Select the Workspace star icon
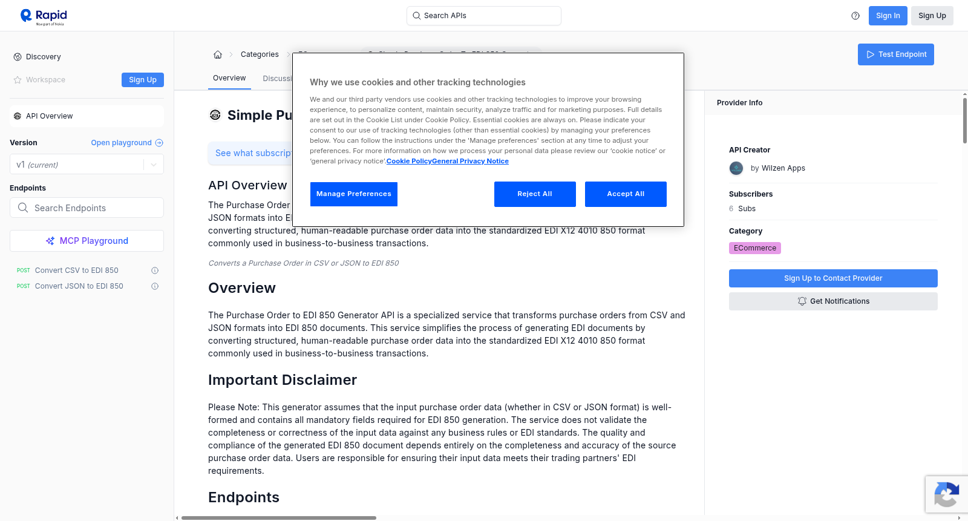 pyautogui.click(x=18, y=80)
